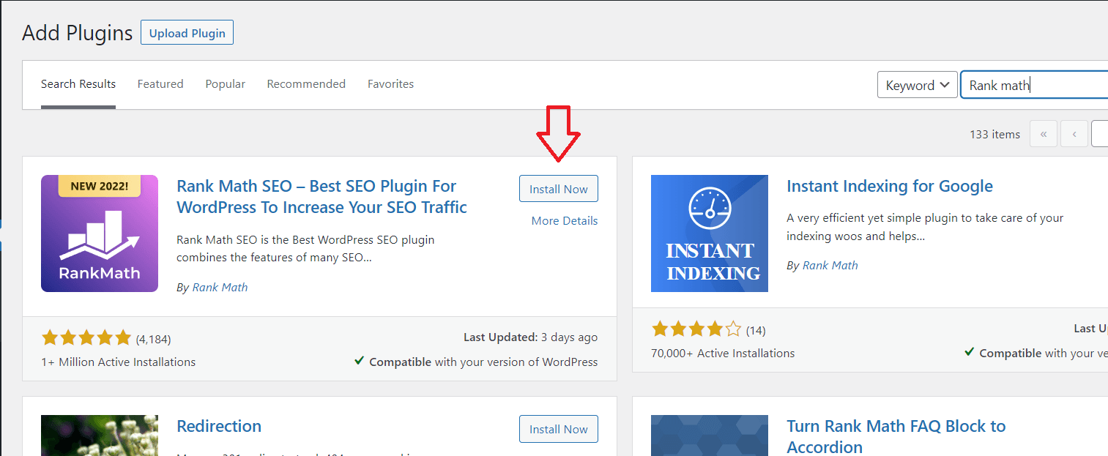
Task: Open the Turn Rank Math FAQ Block thumbnail
Action: [x=710, y=436]
